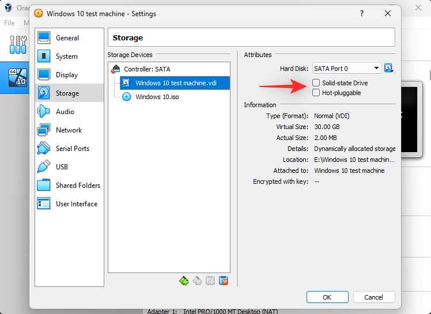Screen dimensions: 431x314
Task: Select Windows 10 test machine.vdi entry
Action: coord(175,83)
